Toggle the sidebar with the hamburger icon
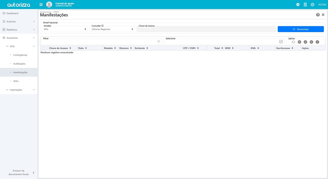Viewport: 328px width, 179px height. (x=41, y=5)
